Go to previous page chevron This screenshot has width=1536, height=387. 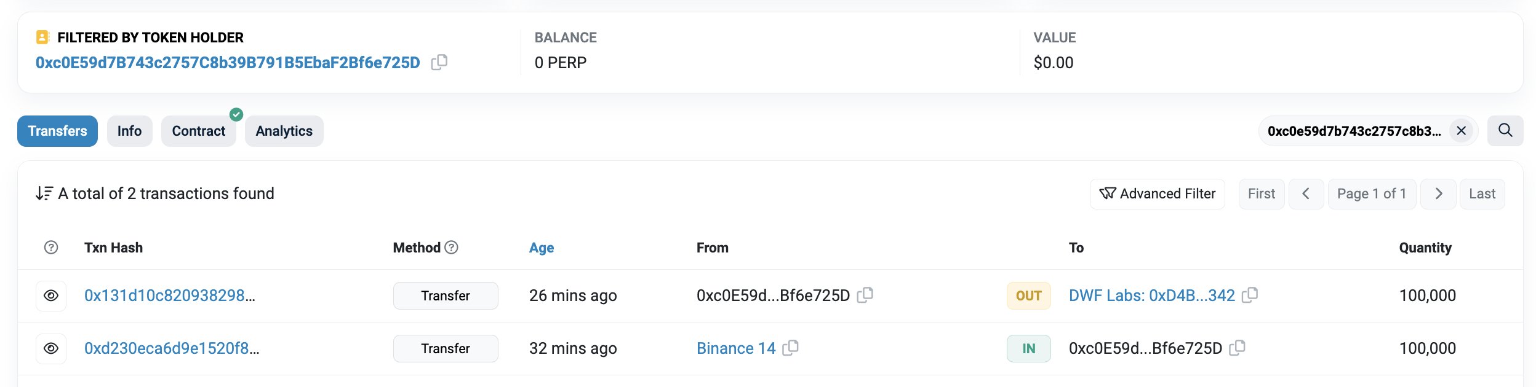[1306, 194]
